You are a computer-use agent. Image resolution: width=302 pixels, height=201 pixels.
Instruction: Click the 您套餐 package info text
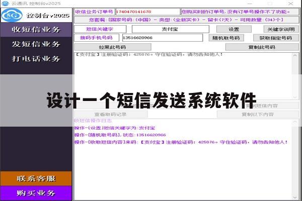point(186,20)
